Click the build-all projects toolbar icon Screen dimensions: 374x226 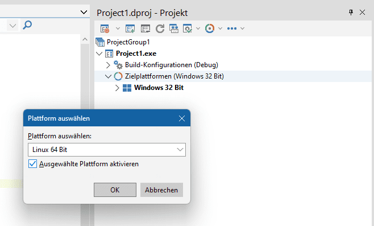pos(174,28)
